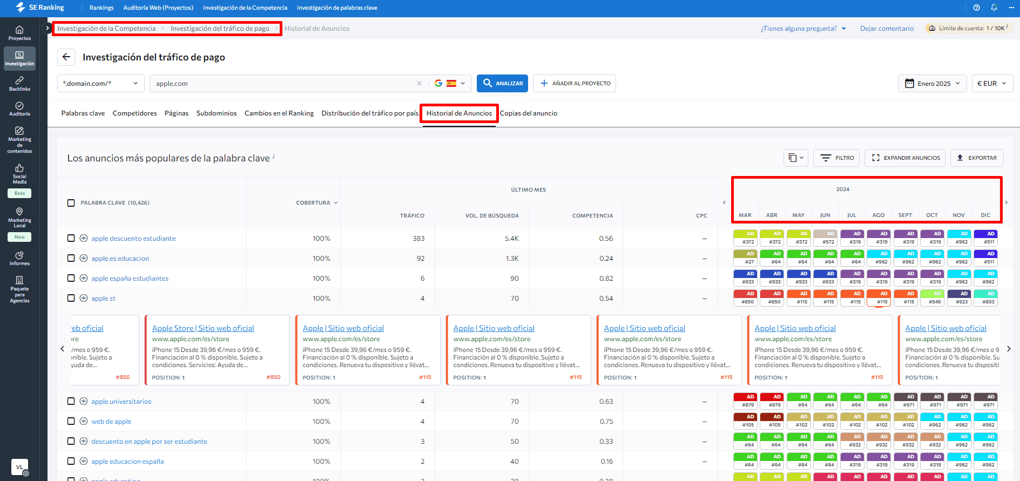Open the *.domain.com/* scope dropdown

(101, 83)
